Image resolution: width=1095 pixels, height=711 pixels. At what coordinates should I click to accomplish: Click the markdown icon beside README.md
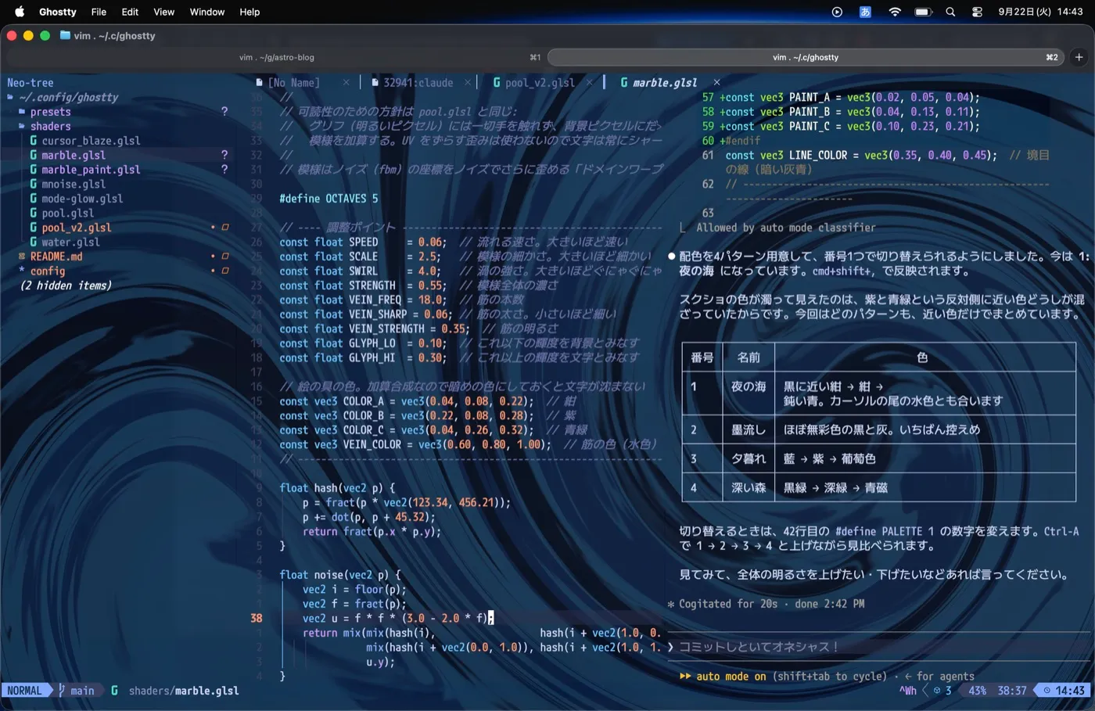point(22,257)
